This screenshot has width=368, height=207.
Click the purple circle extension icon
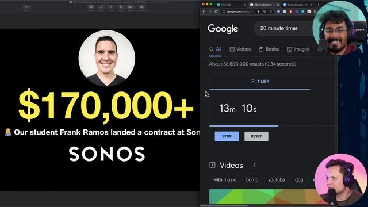point(297,11)
